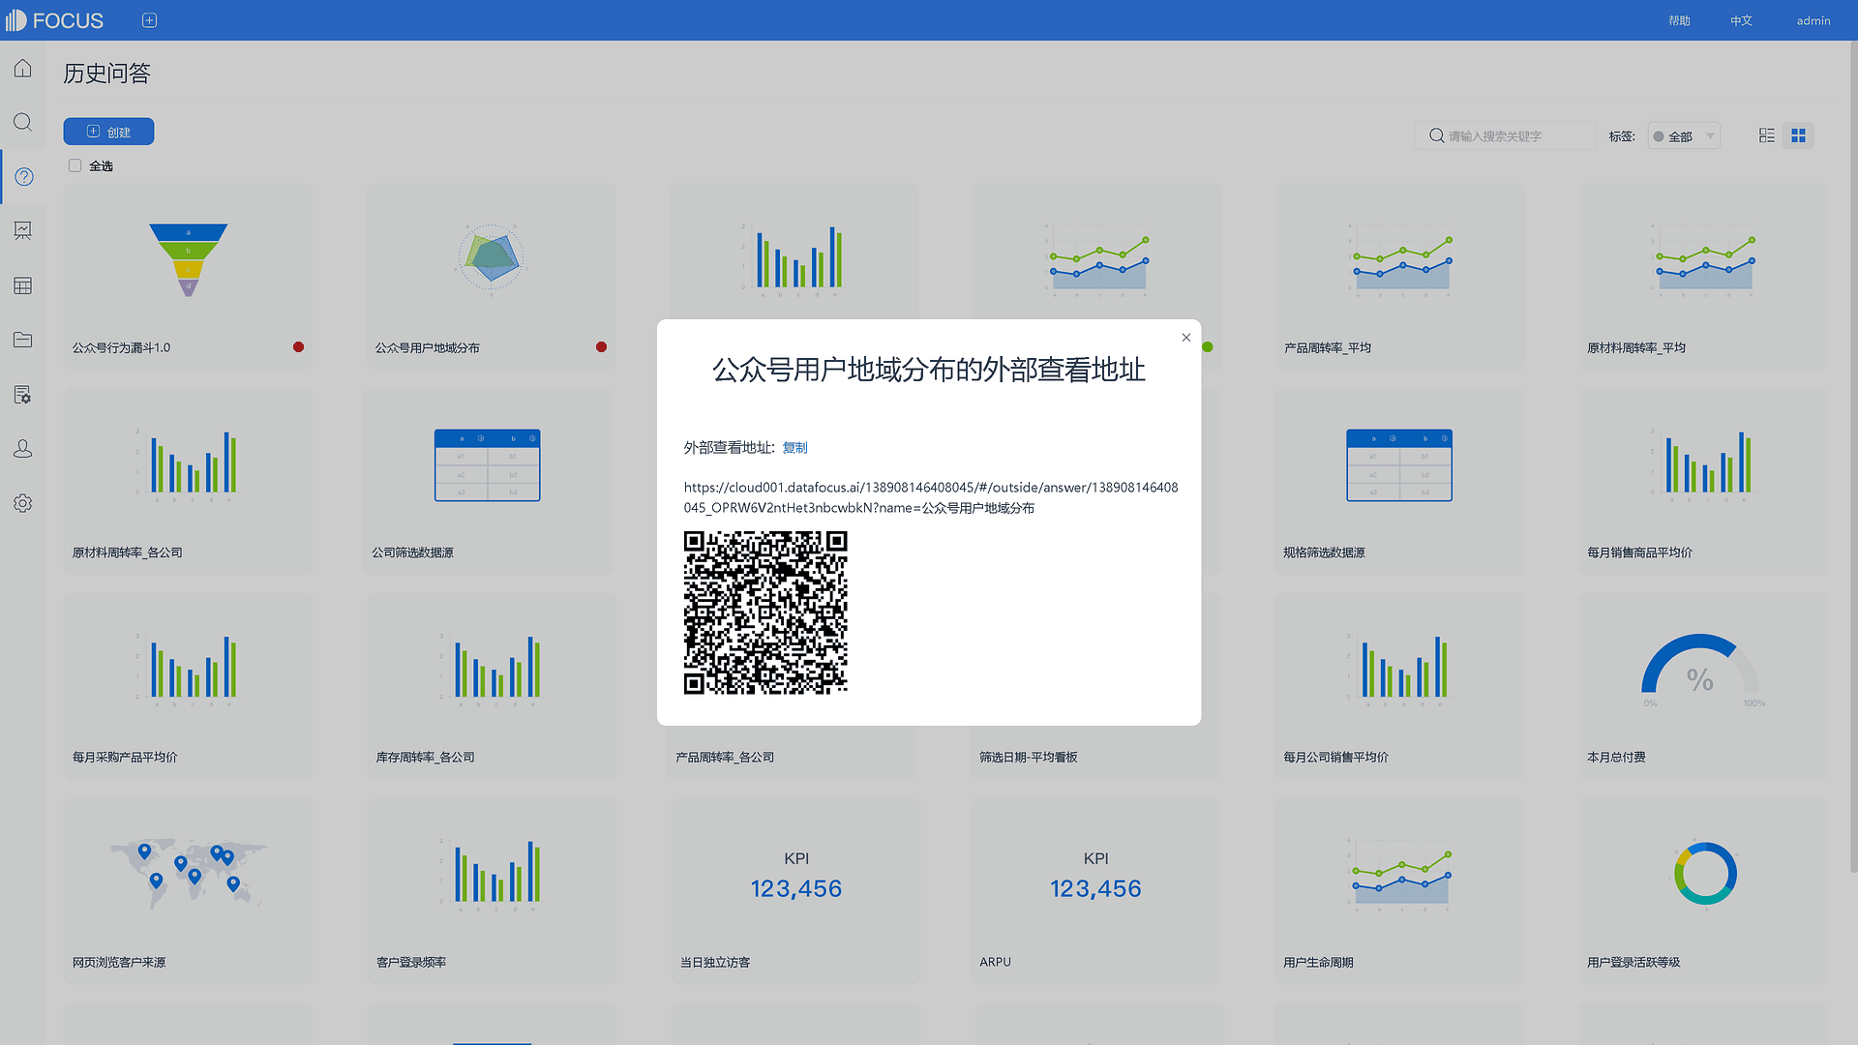Open the data table icon in the sidebar
The width and height of the screenshot is (1858, 1045).
(22, 285)
